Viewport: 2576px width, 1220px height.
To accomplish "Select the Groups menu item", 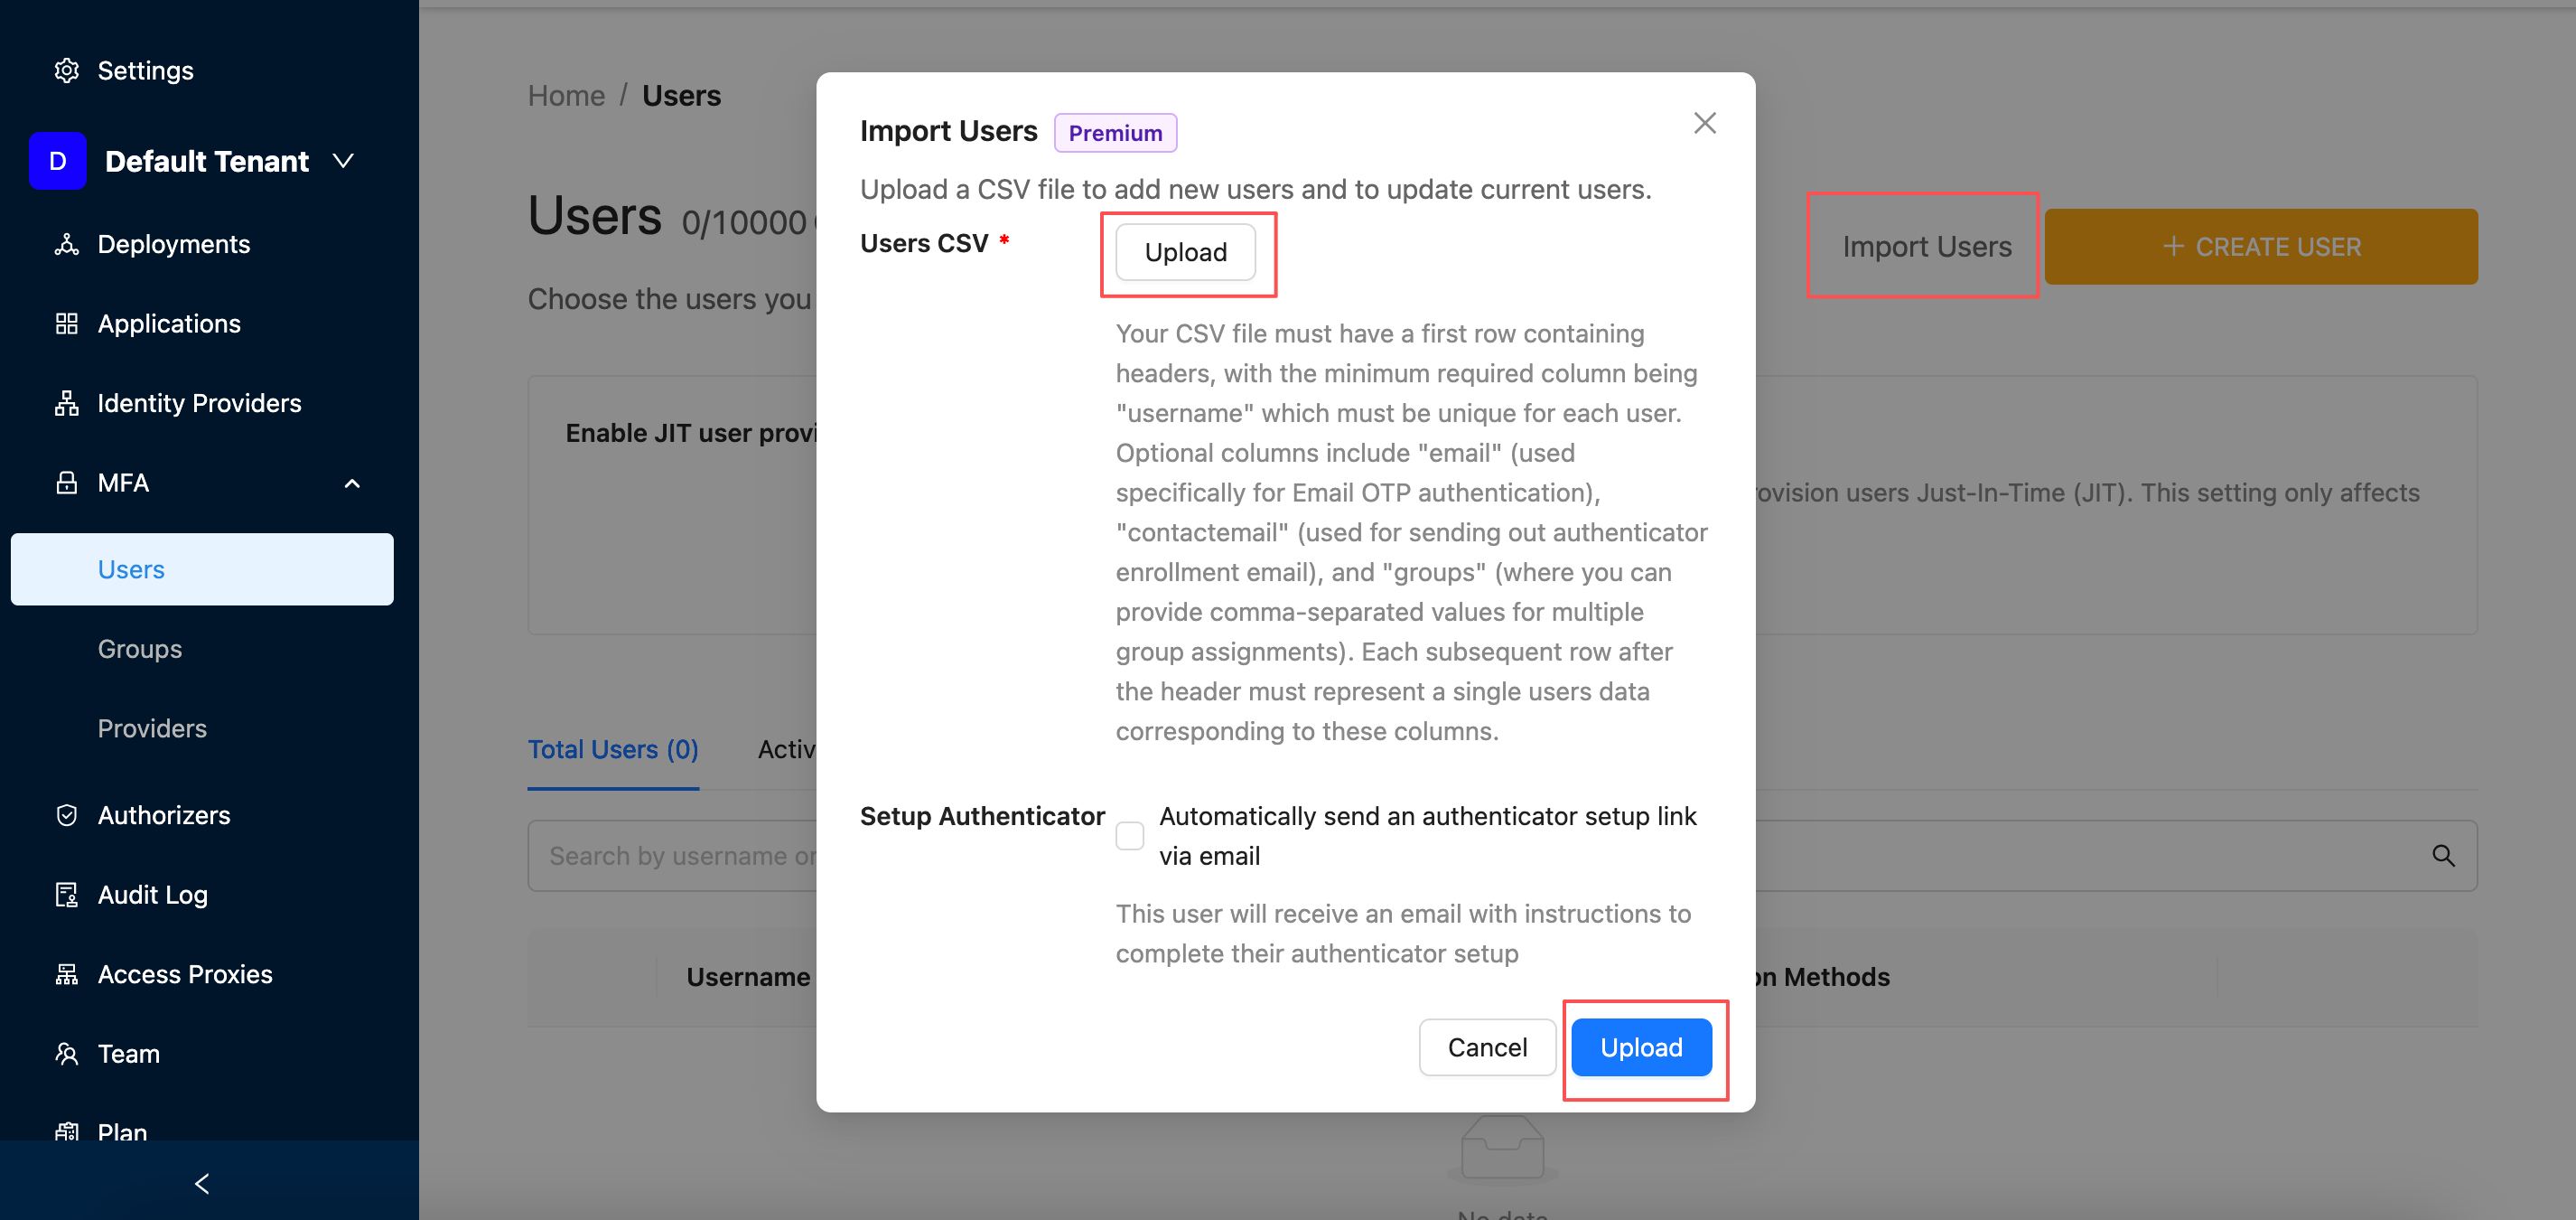I will click(x=140, y=649).
